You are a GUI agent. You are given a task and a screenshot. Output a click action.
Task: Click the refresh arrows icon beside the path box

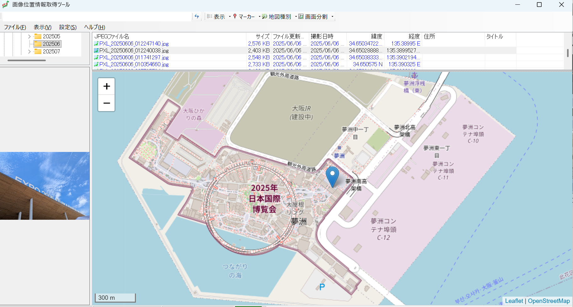click(x=197, y=16)
